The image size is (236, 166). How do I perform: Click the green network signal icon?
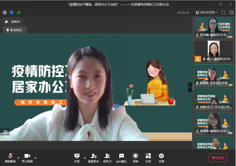point(18,12)
